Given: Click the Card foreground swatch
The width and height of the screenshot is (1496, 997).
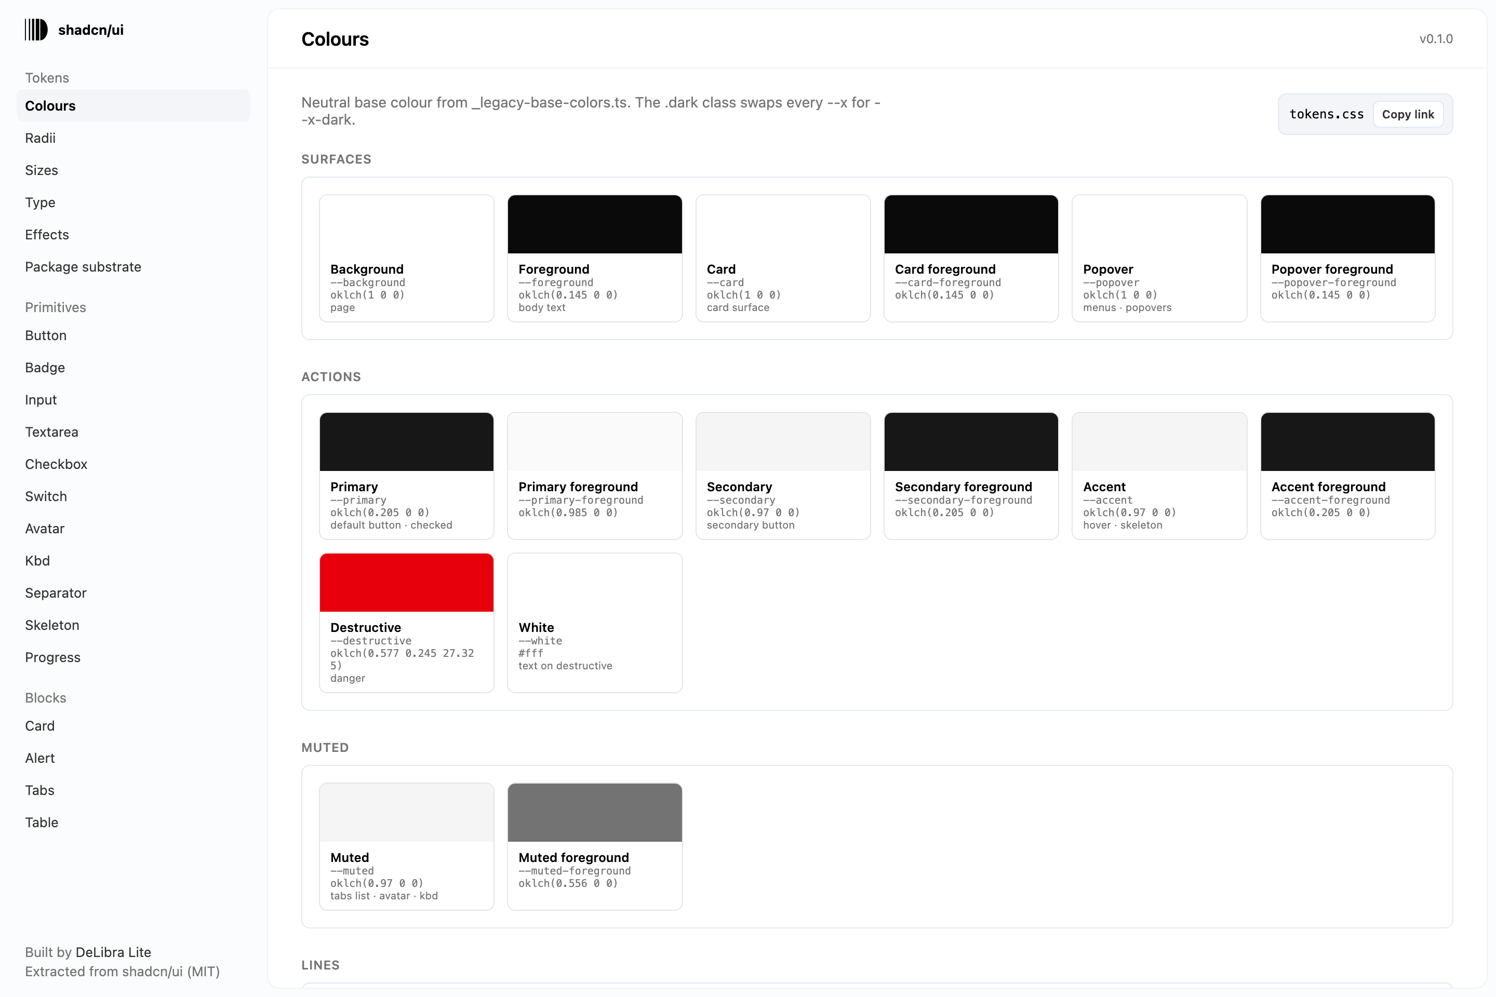Looking at the screenshot, I should (x=971, y=224).
